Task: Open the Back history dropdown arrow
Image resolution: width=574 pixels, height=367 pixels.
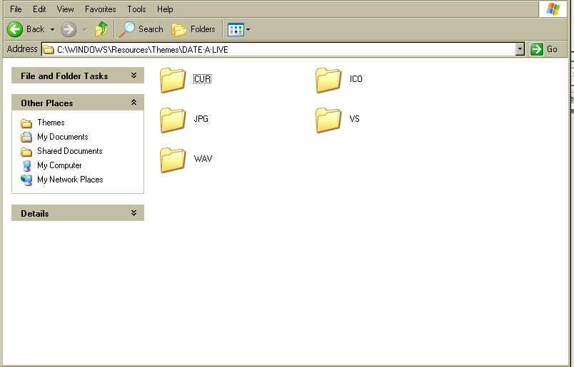Action: (x=52, y=30)
